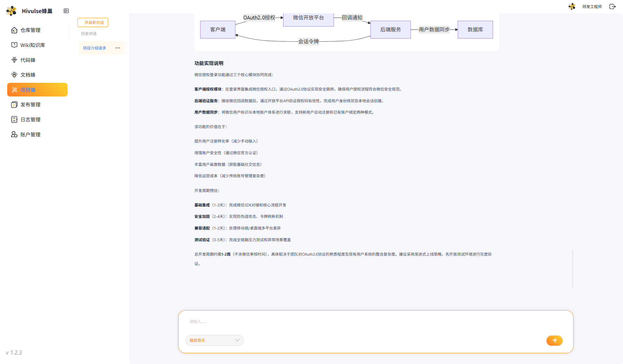The image size is (623, 364).
Task: Click the 账户管理 people icon
Action: click(14, 134)
